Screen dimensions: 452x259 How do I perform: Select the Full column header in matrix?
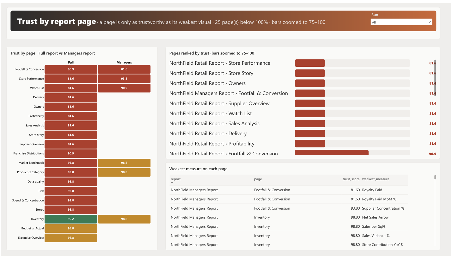point(71,62)
